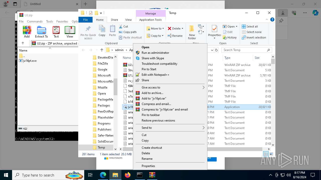The image size is (321, 180).
Task: Open the WinRAR taskbar icon
Action: [x=152, y=175]
